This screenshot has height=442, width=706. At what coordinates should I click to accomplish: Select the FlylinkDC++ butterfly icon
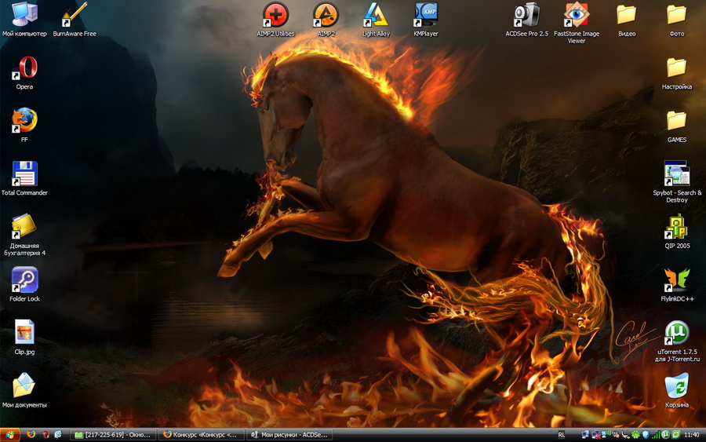(677, 279)
